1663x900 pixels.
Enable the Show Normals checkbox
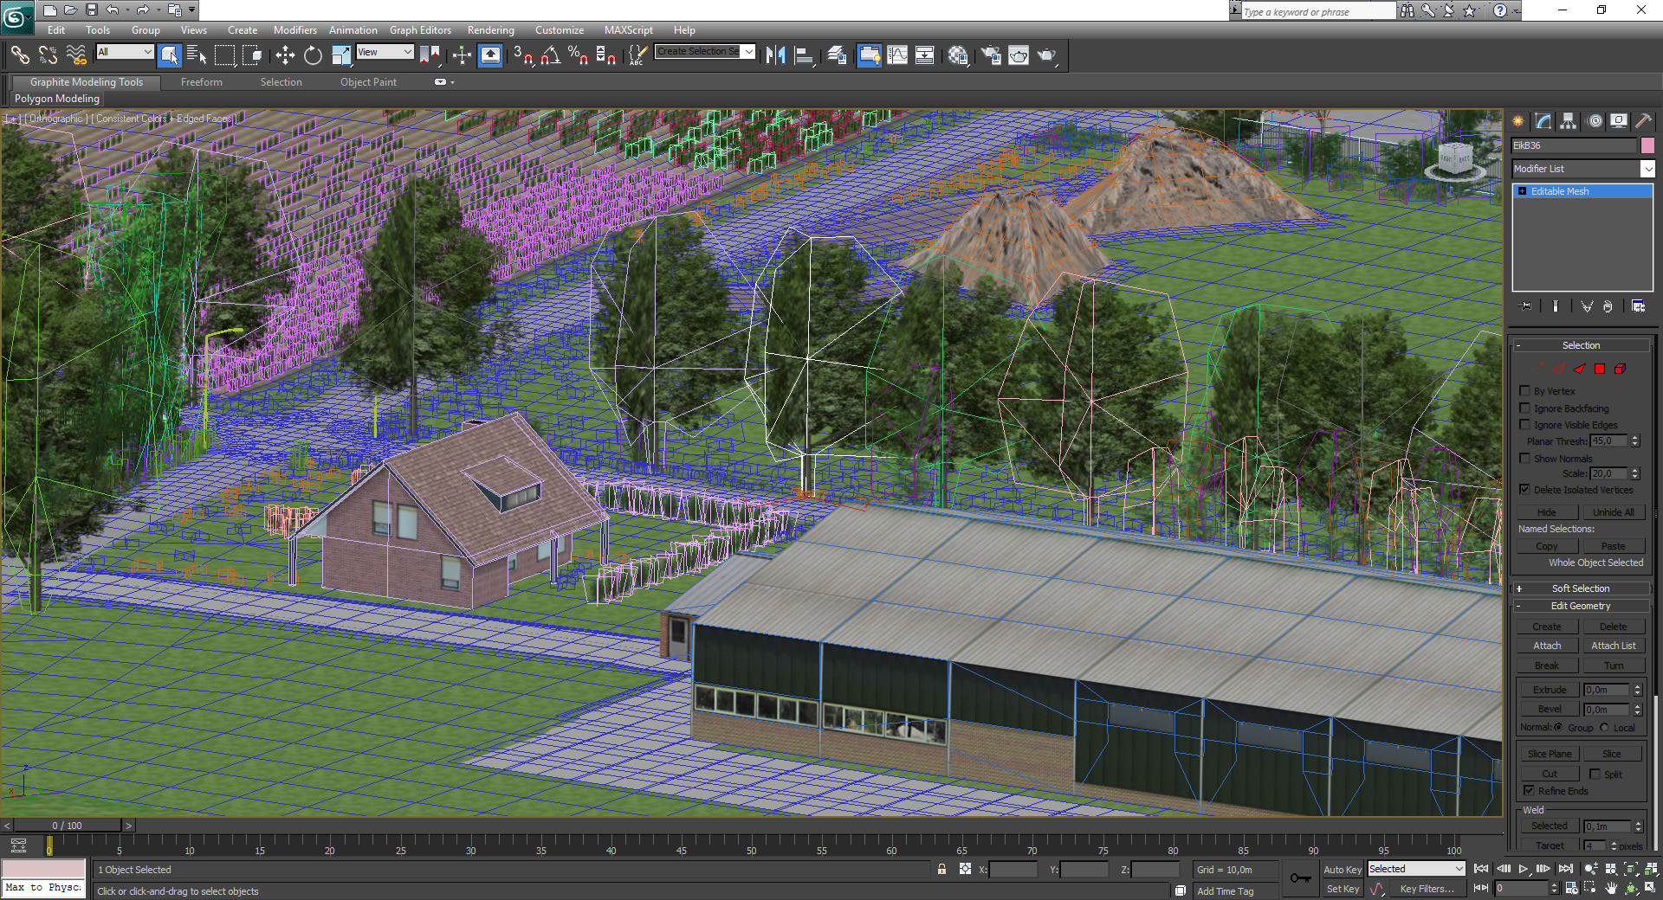pyautogui.click(x=1524, y=458)
